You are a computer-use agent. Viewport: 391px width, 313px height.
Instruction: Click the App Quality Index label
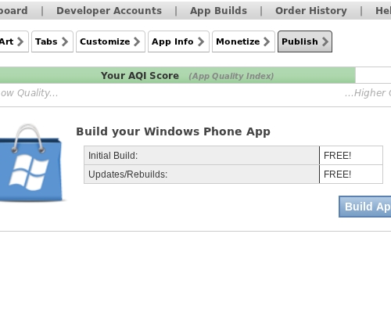click(231, 76)
